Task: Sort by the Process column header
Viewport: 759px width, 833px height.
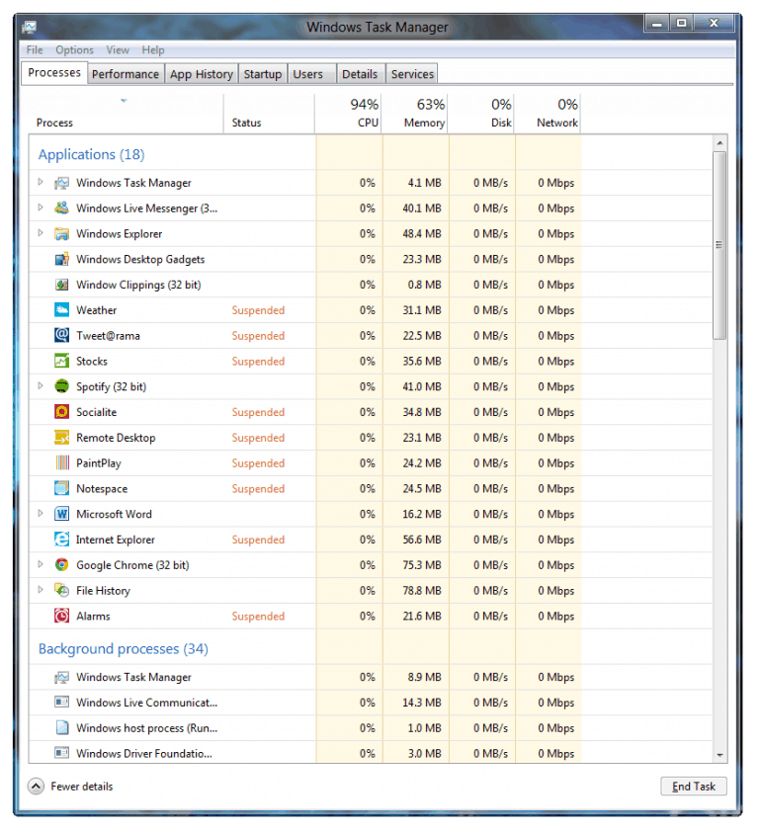Action: pyautogui.click(x=126, y=114)
